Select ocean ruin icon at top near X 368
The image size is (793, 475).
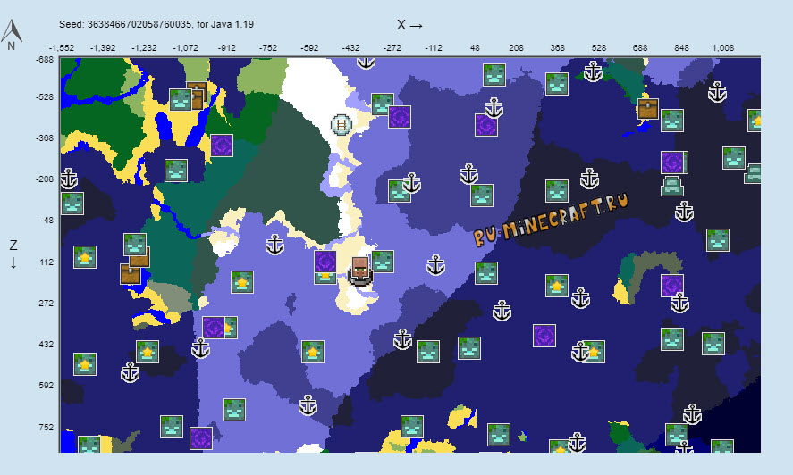pyautogui.click(x=557, y=84)
